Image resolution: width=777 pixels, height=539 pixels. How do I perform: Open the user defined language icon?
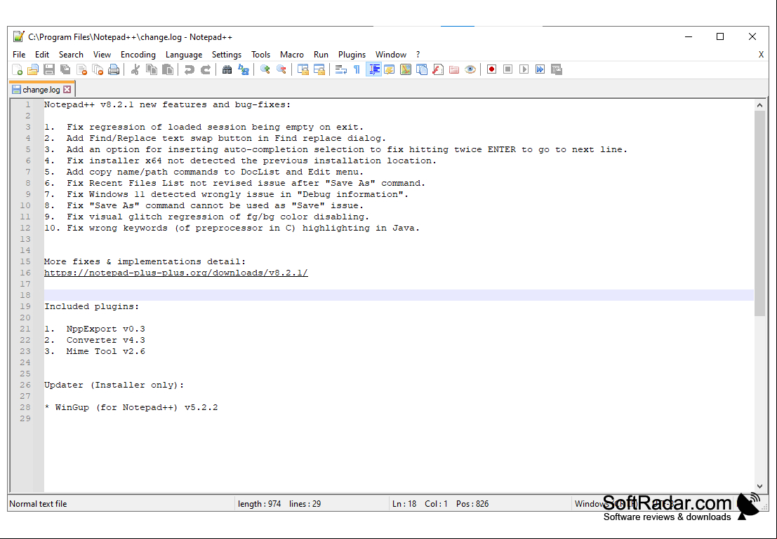coord(390,70)
